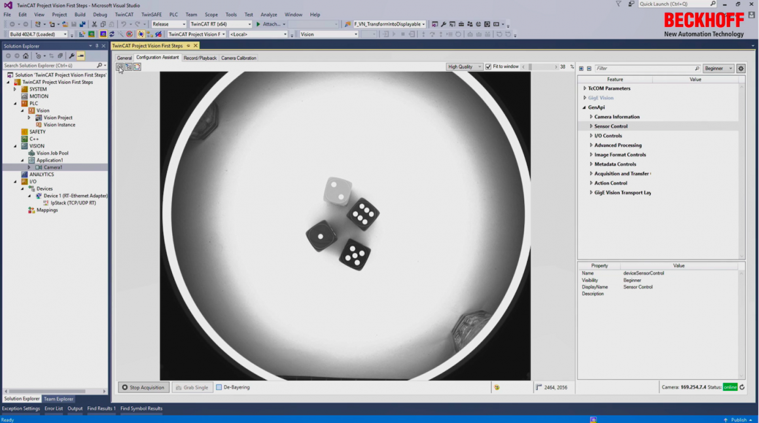Screen dimensions: 759x423
Task: Click the Save All toolbar icon
Action: [x=82, y=24]
